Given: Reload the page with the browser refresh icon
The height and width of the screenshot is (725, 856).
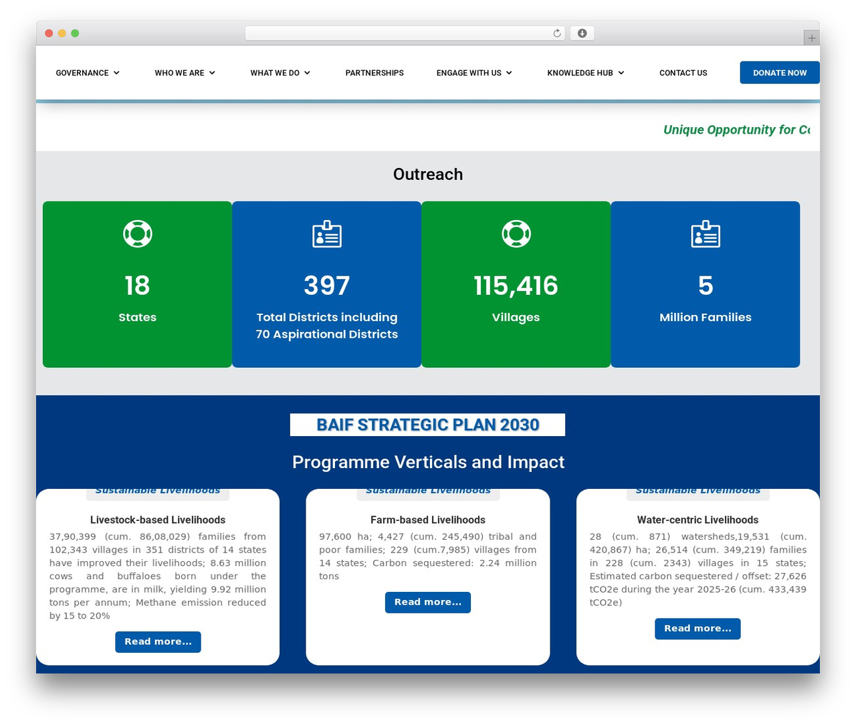Looking at the screenshot, I should coord(557,33).
